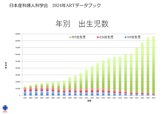
Task: Click the red ICSI legend swatch
Action: pos(98,37)
